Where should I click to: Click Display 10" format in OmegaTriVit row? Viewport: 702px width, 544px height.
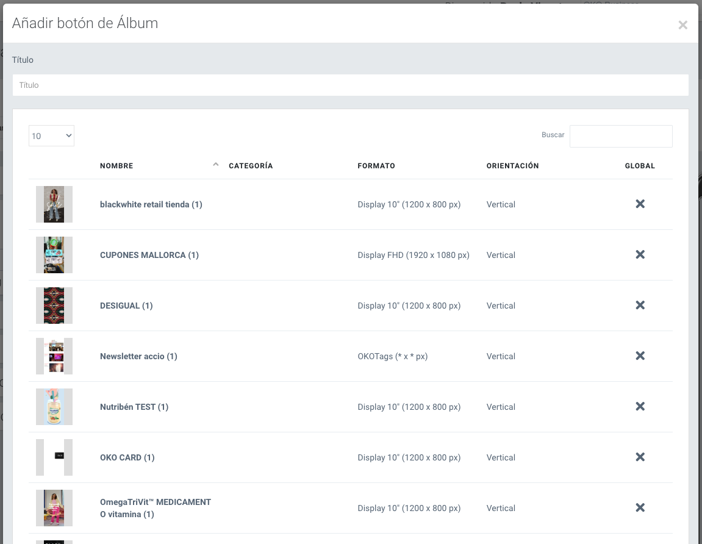point(409,508)
